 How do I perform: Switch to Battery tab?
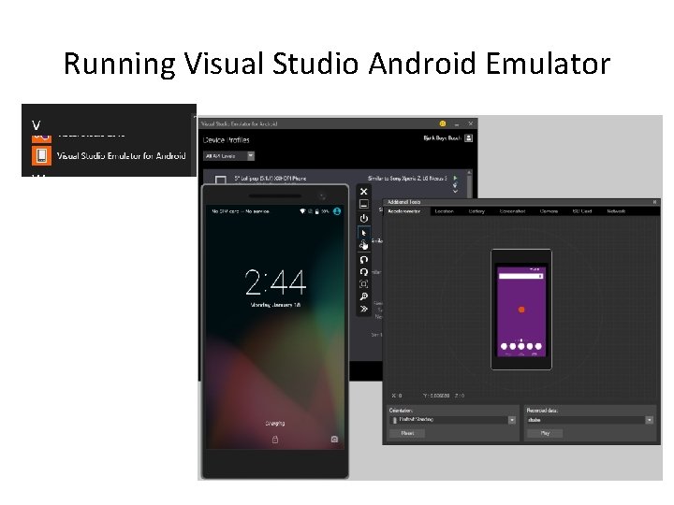coord(476,211)
